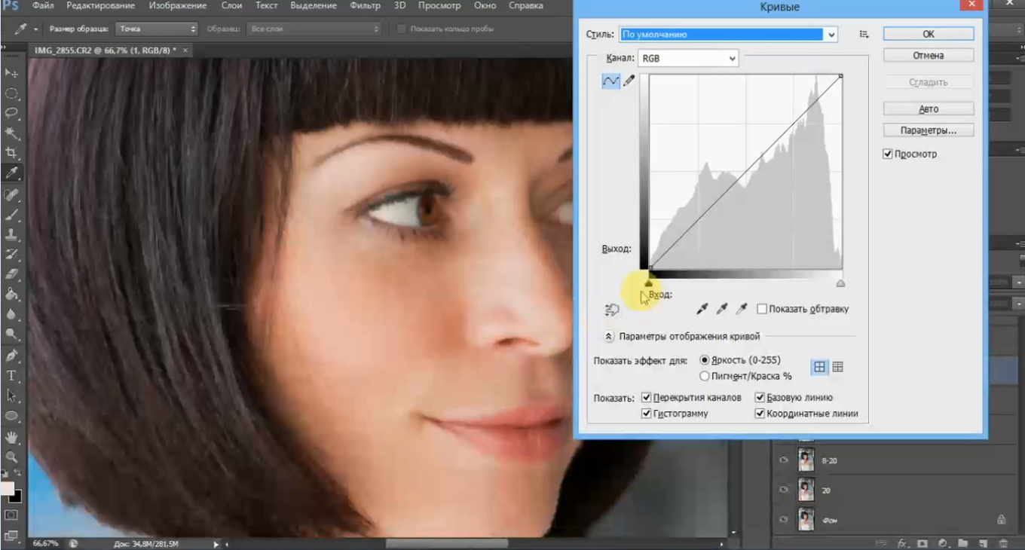This screenshot has width=1025, height=550.
Task: Select the Zoom magnifier tool
Action: pos(11,457)
